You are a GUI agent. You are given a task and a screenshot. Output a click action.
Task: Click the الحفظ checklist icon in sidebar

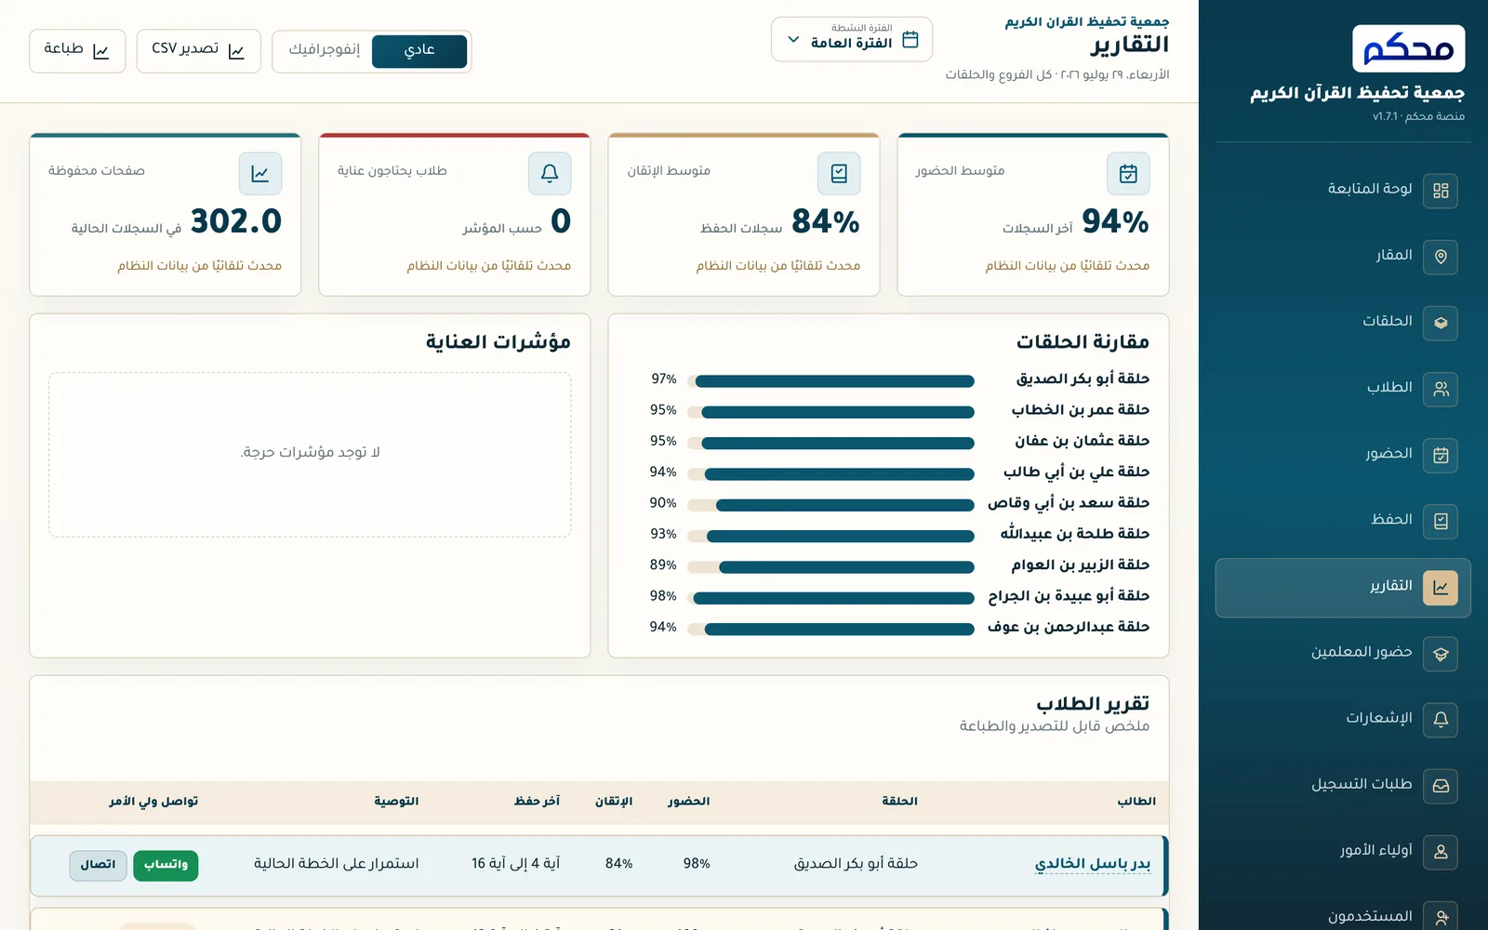[x=1441, y=521]
